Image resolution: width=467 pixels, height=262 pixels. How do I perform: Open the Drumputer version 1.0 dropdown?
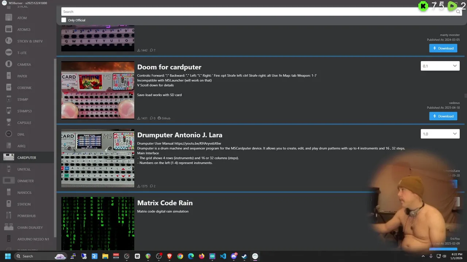440,134
